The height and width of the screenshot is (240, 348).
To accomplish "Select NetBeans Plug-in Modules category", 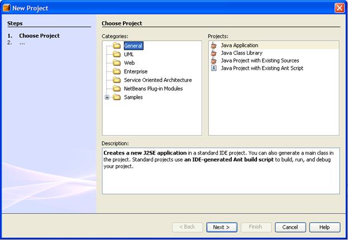I will (x=153, y=89).
